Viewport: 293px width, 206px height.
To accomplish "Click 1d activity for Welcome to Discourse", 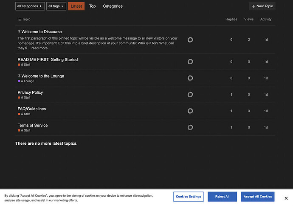I will tap(266, 40).
